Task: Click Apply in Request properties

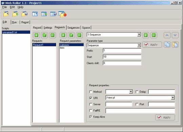Action: 165,117
